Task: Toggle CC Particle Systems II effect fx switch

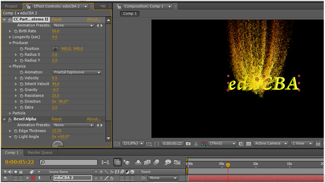Action: pyautogui.click(x=10, y=19)
